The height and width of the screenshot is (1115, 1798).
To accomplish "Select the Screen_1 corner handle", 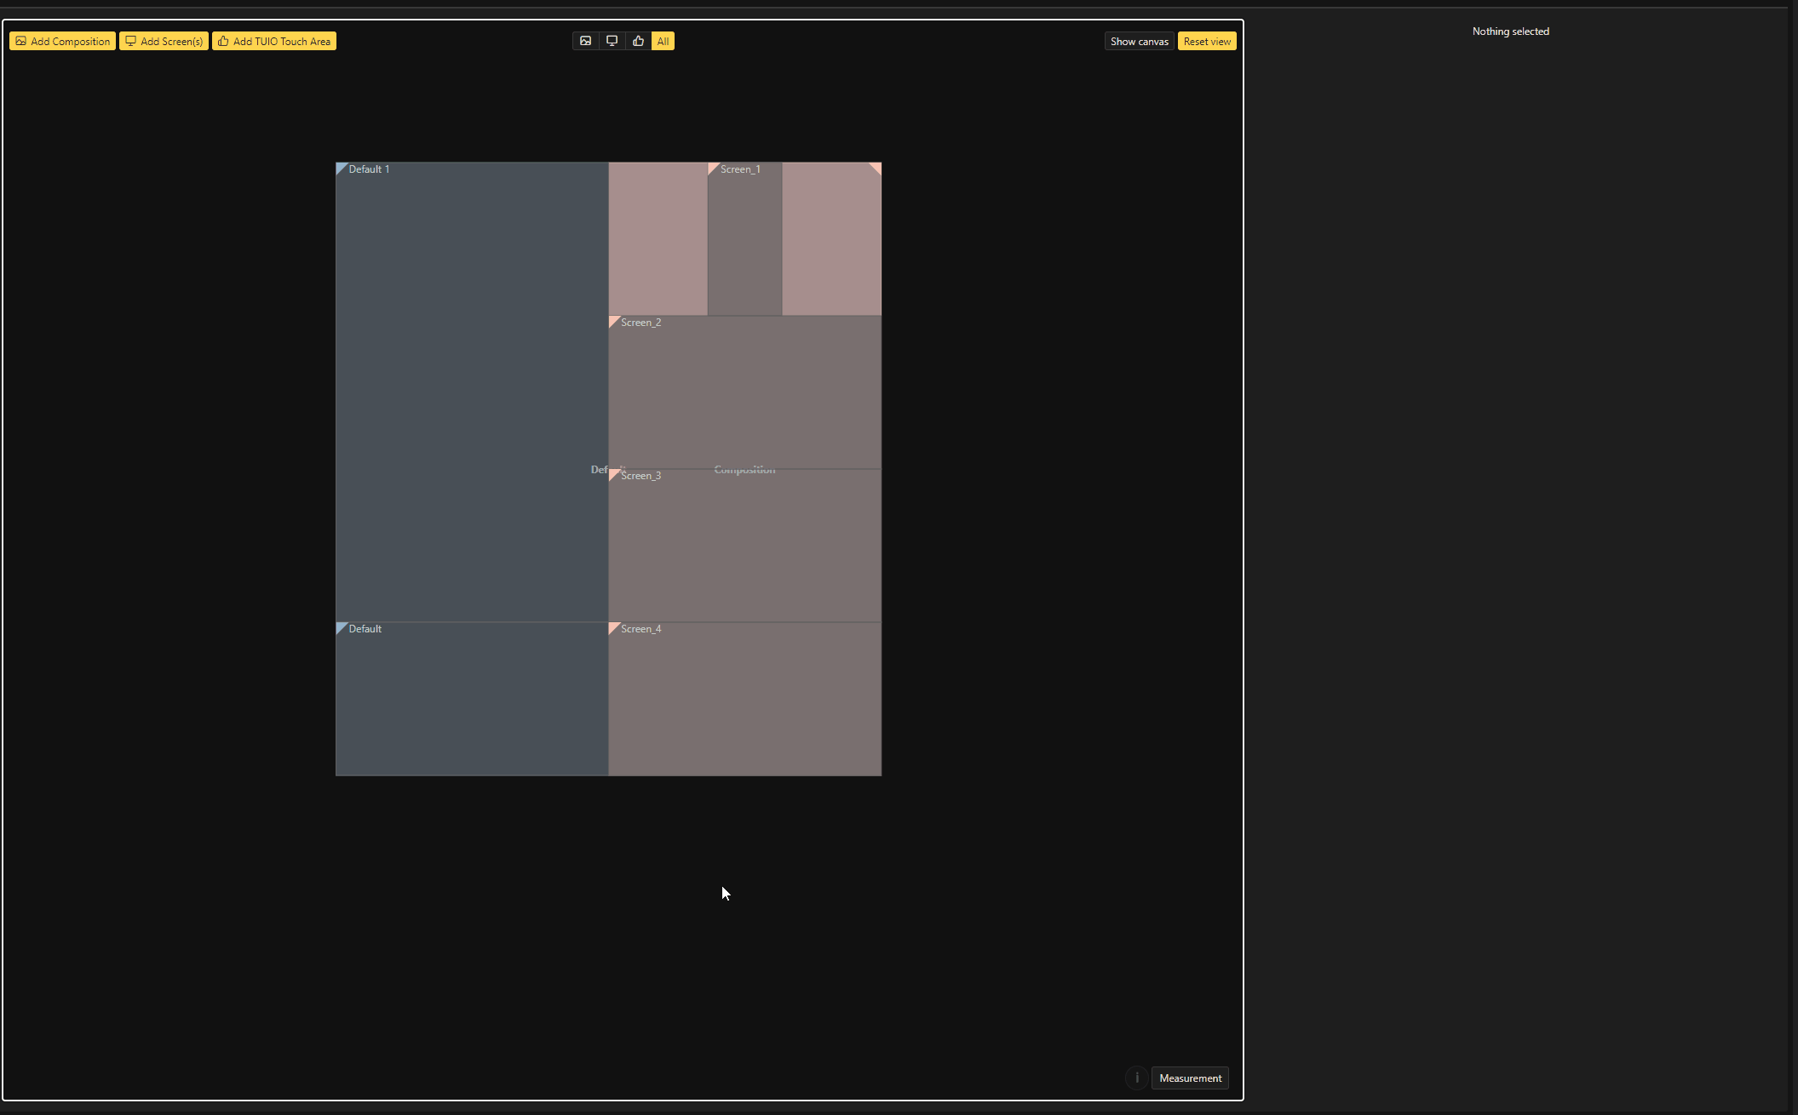I will (712, 168).
